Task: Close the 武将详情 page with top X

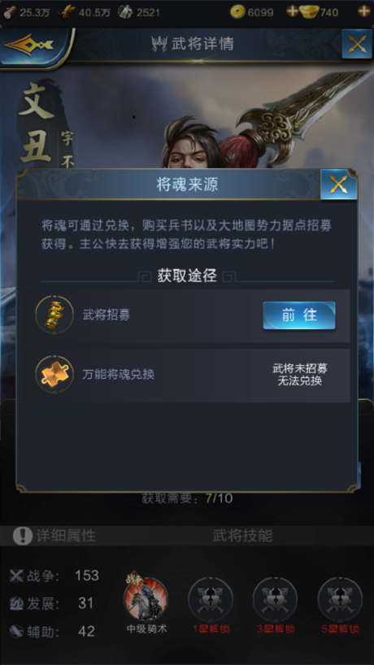Action: [x=357, y=44]
